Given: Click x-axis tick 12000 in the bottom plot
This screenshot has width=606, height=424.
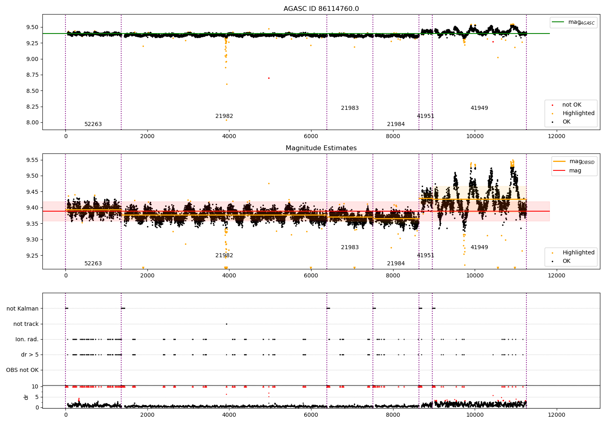Looking at the screenshot, I should pos(556,415).
